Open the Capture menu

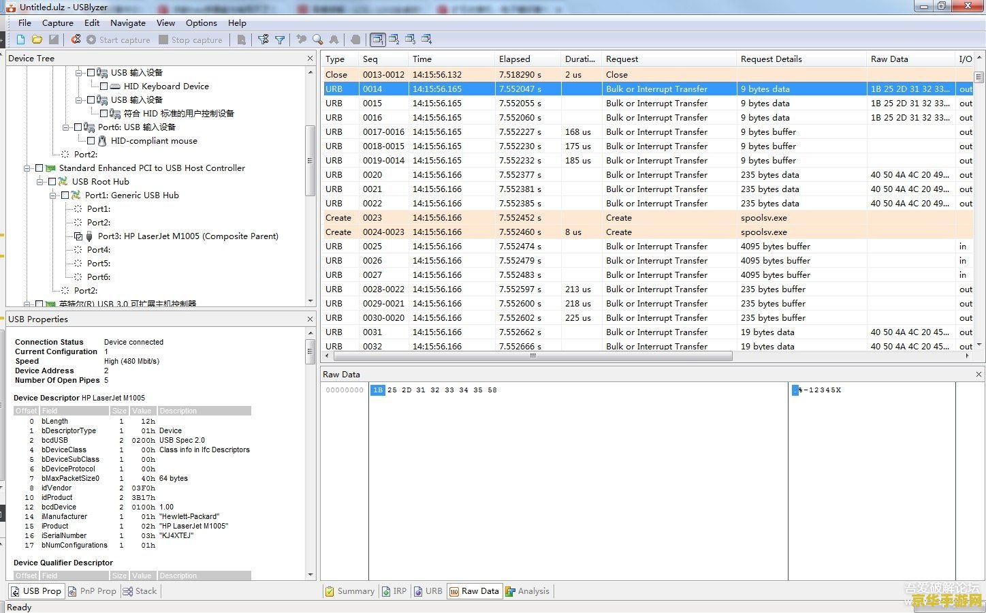pos(57,22)
